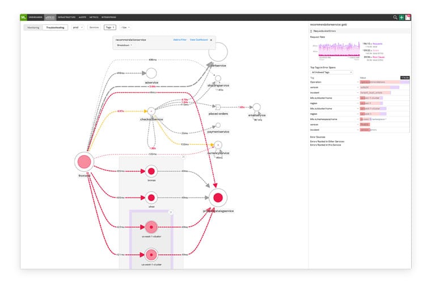Image resolution: width=431 pixels, height=283 pixels.
Task: Open the All Indexed Tags dropdown
Action: coord(332,72)
